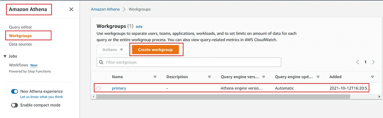Open the Actions dropdown menu

[112, 50]
